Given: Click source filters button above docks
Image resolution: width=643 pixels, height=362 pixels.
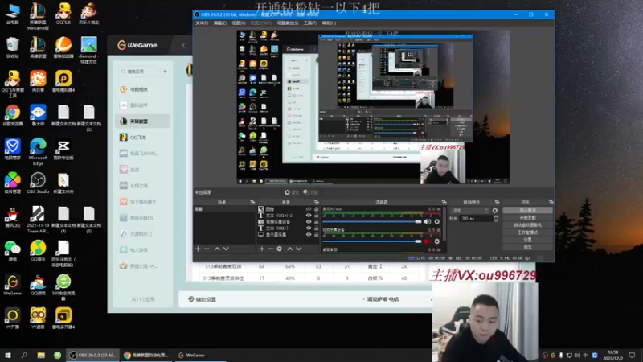Looking at the screenshot, I should pyautogui.click(x=311, y=192).
